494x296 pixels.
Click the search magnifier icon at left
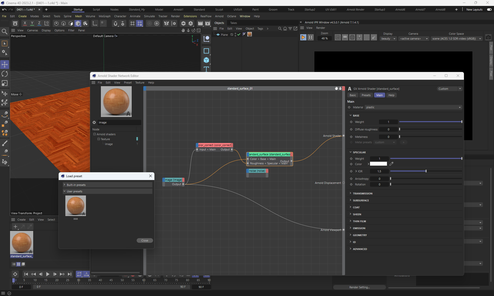click(x=4, y=32)
